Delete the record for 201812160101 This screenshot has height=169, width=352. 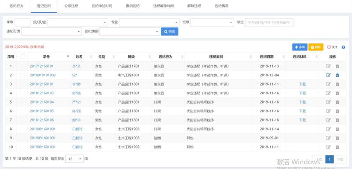point(337,84)
